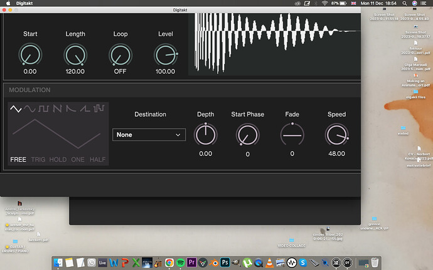
Task: Open Spotify from the dock
Action: [180, 262]
